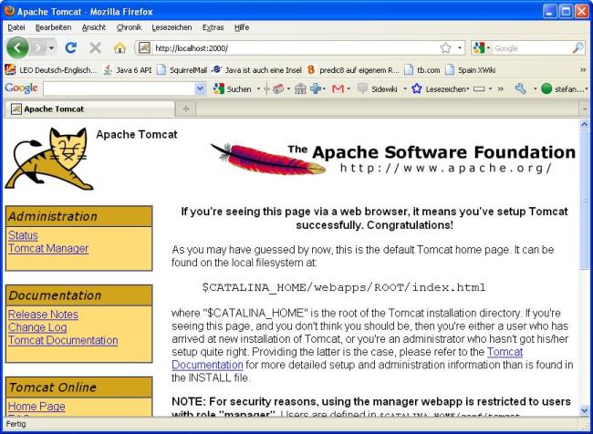The height and width of the screenshot is (434, 593).
Task: Focus the Google search box in the navigation bar
Action: pyautogui.click(x=531, y=48)
